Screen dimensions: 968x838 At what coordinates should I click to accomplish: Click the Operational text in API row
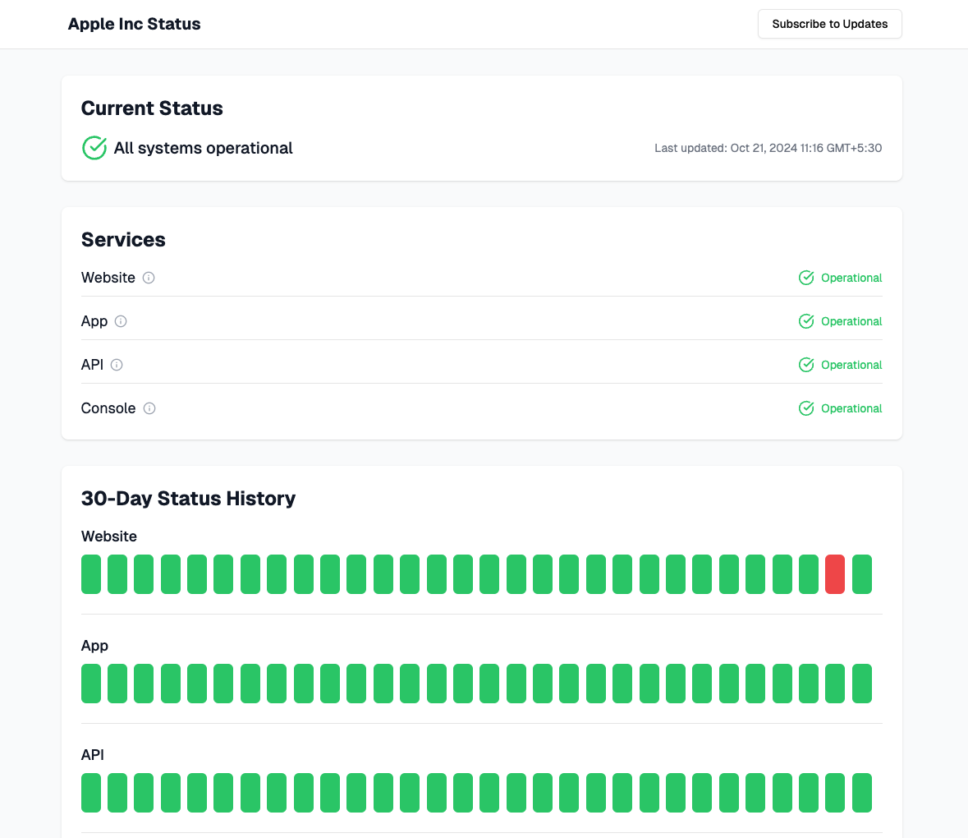[851, 365]
